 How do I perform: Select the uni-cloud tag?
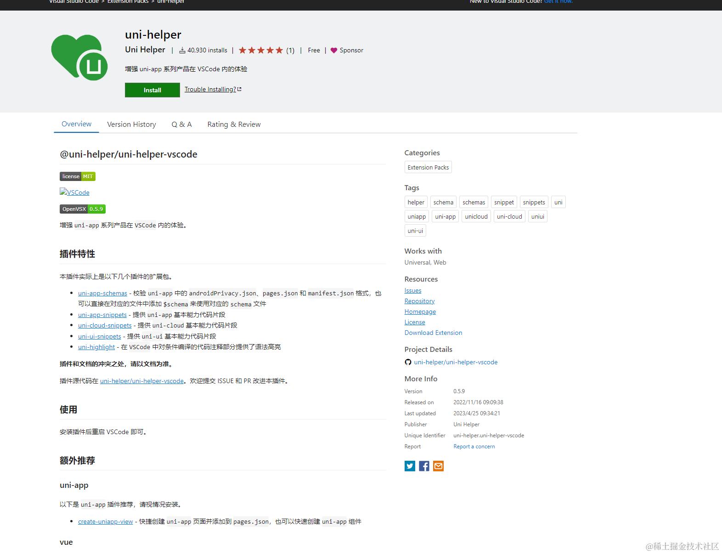pos(509,216)
